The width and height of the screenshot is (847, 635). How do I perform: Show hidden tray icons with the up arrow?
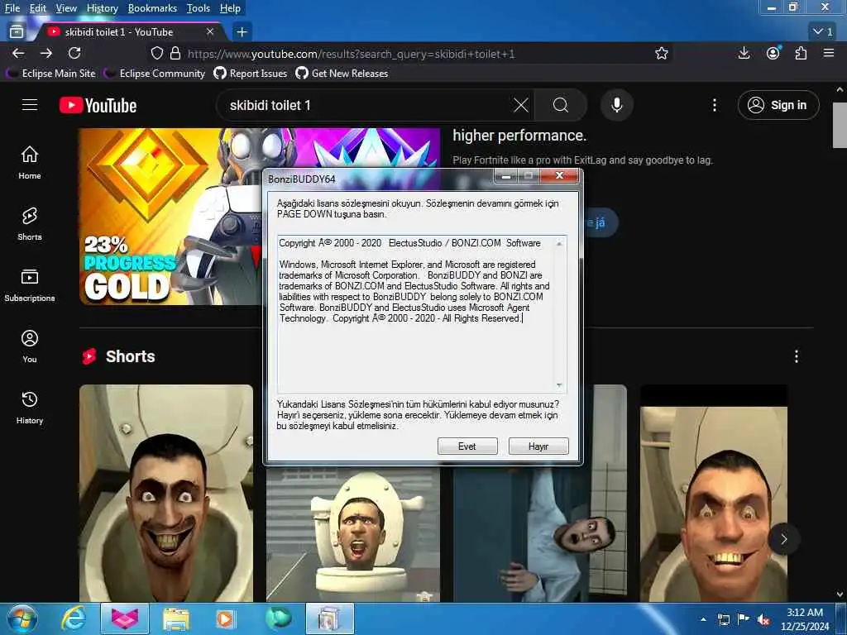[x=703, y=619]
